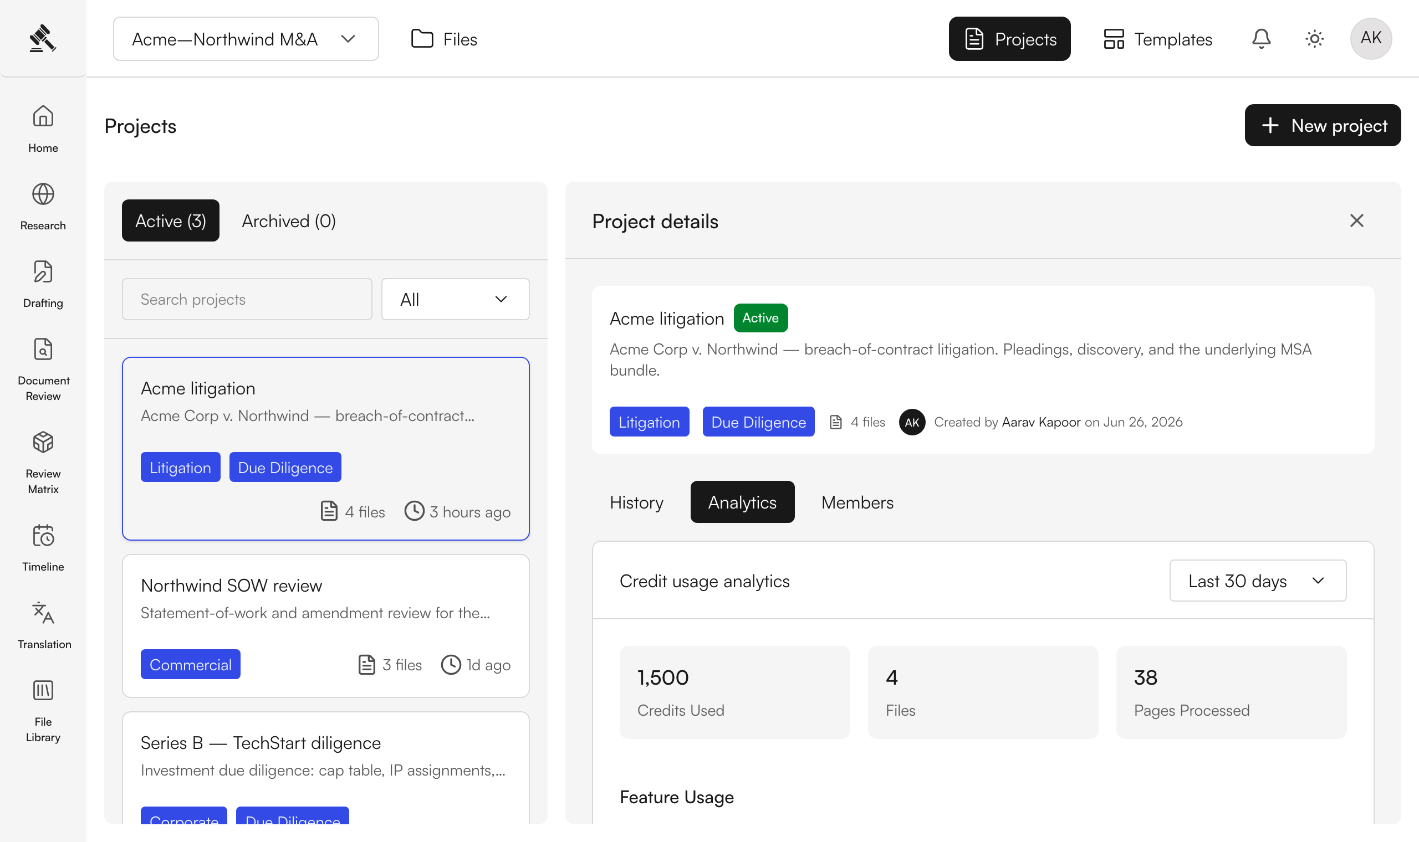Click the Files link in header
Viewport: 1419px width, 842px height.
point(444,39)
